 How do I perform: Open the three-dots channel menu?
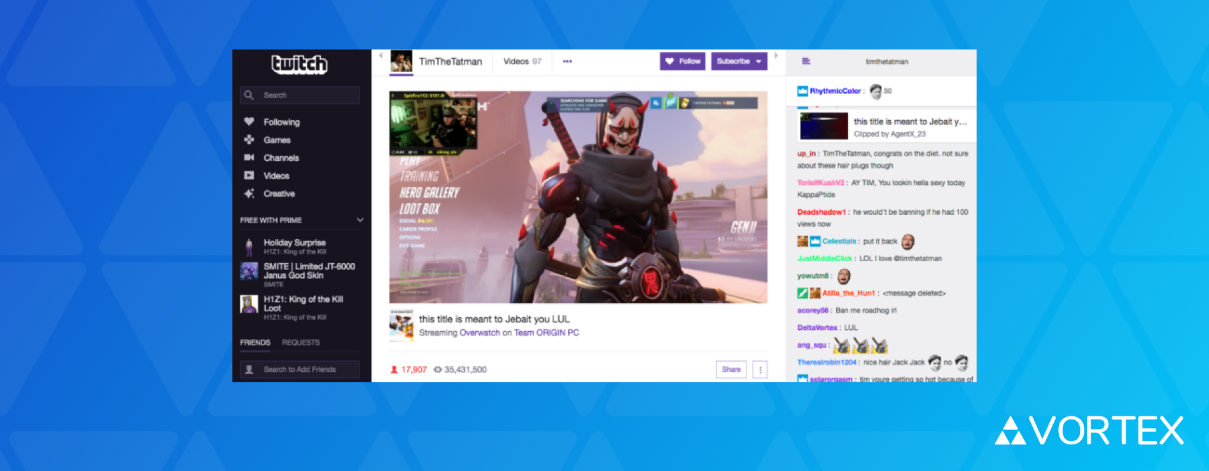coord(568,62)
